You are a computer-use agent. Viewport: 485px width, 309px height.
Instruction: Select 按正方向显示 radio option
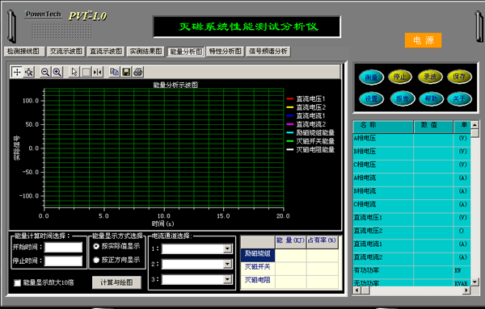[x=96, y=260]
